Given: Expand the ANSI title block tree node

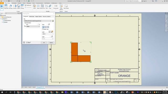Looking at the screenshot, I should pos(2,22).
